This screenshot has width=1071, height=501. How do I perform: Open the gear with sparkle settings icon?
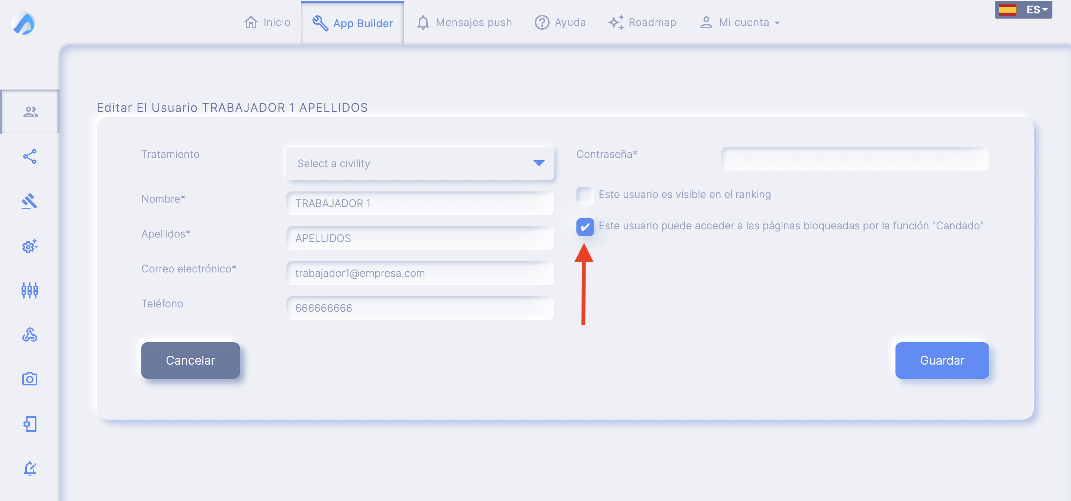(29, 246)
